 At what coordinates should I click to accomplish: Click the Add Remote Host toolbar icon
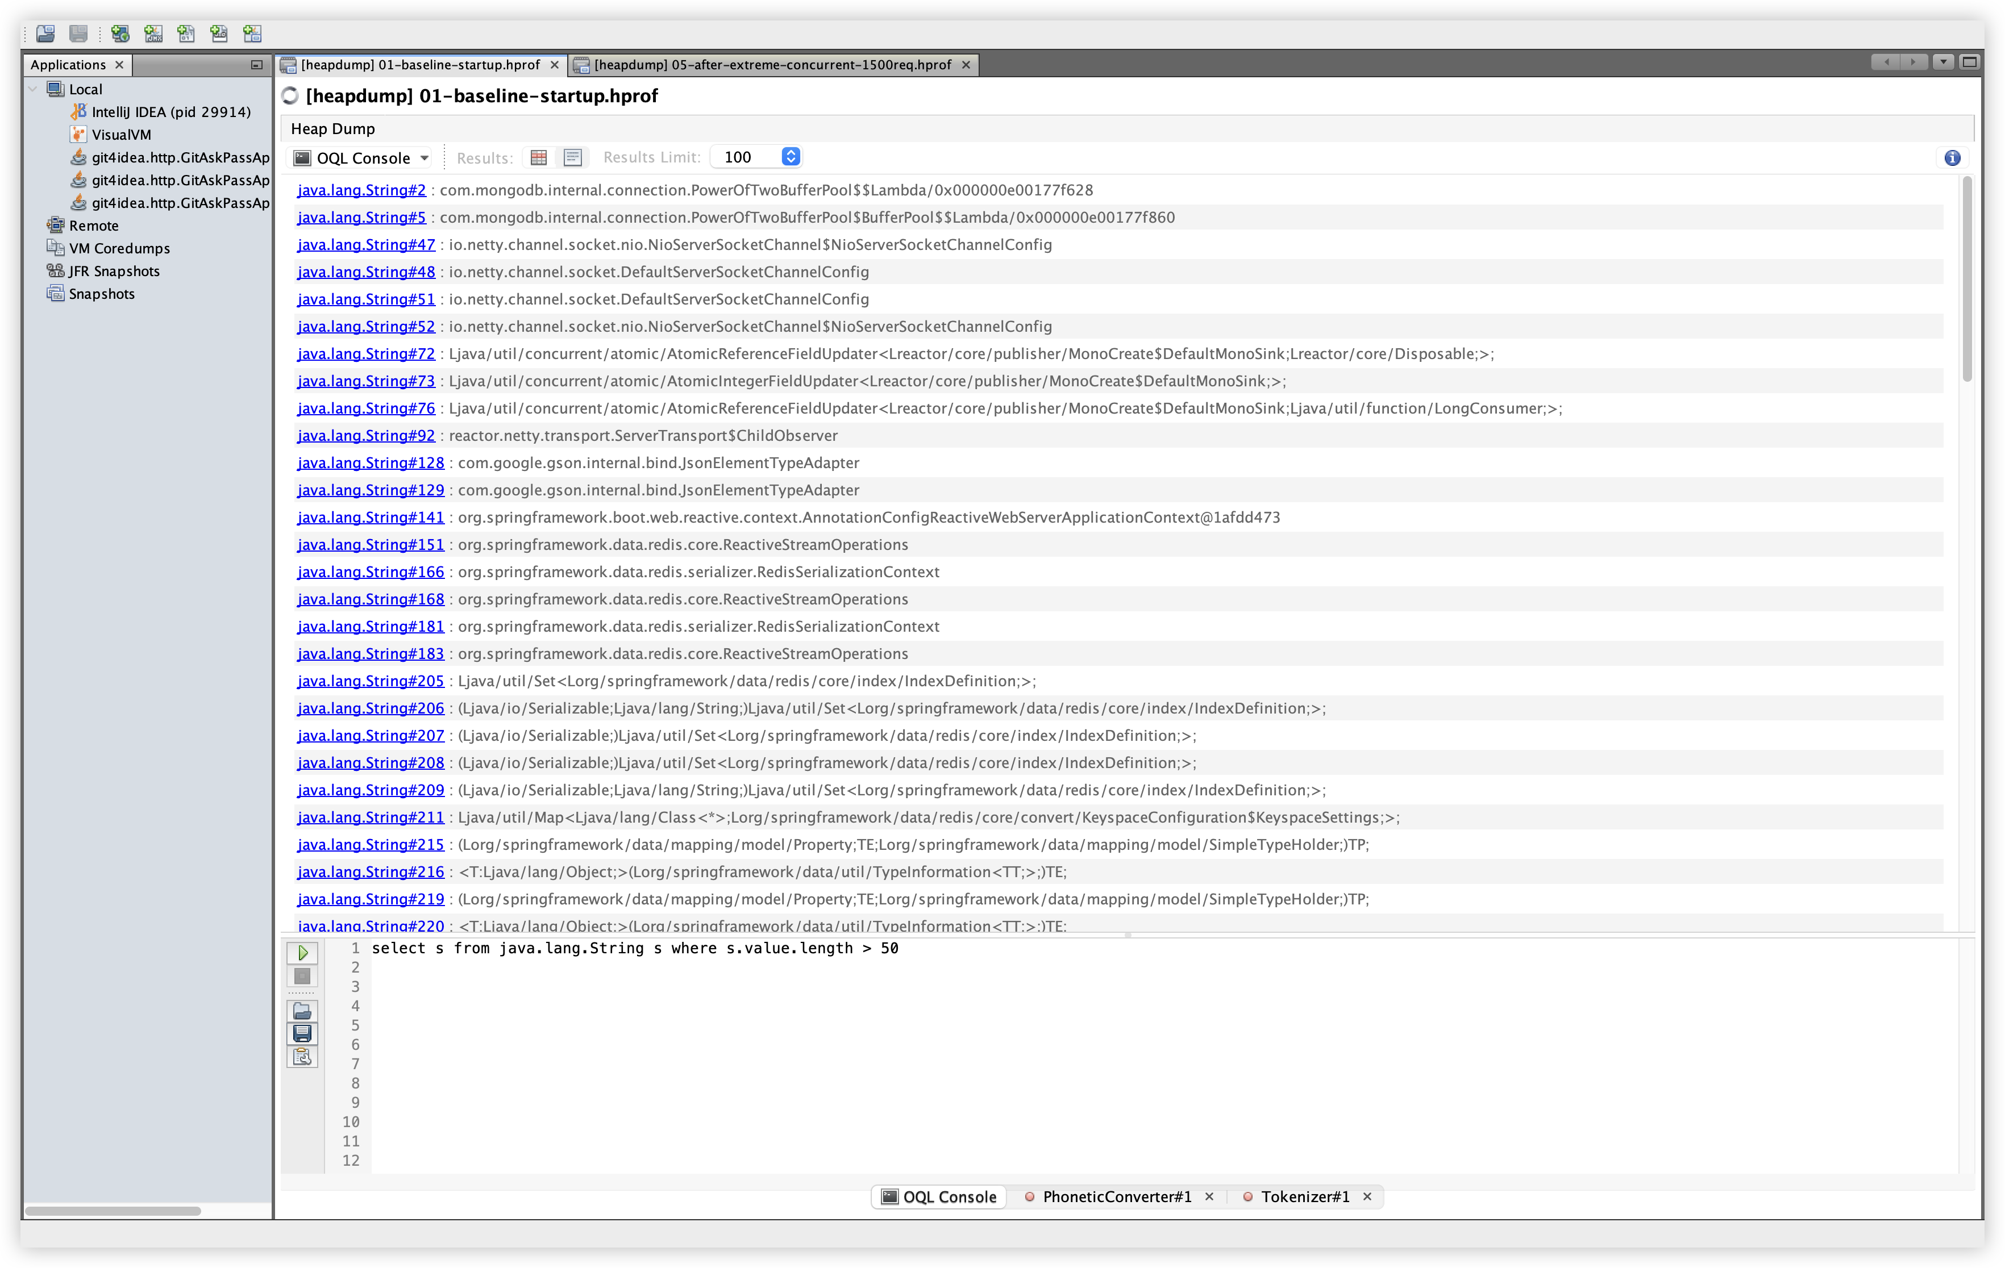click(120, 34)
